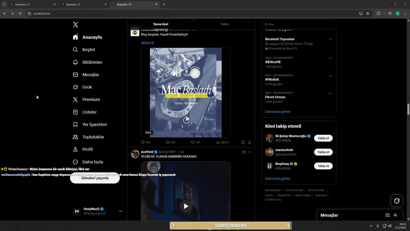Open a new browser tab
This screenshot has width=410, height=231.
click(x=164, y=4)
